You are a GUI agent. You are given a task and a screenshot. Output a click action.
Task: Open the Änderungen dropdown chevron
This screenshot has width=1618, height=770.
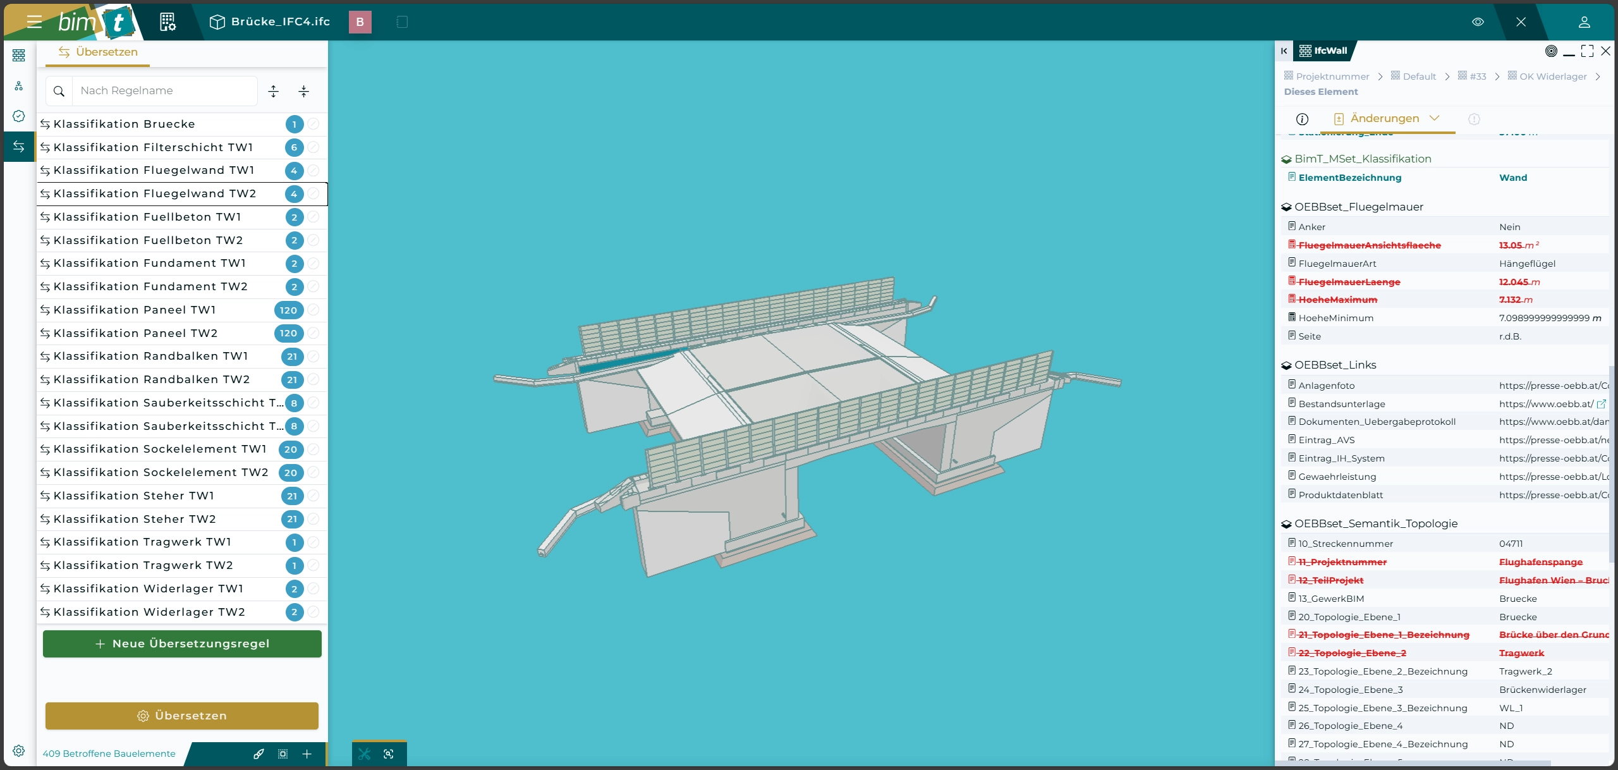(x=1434, y=118)
